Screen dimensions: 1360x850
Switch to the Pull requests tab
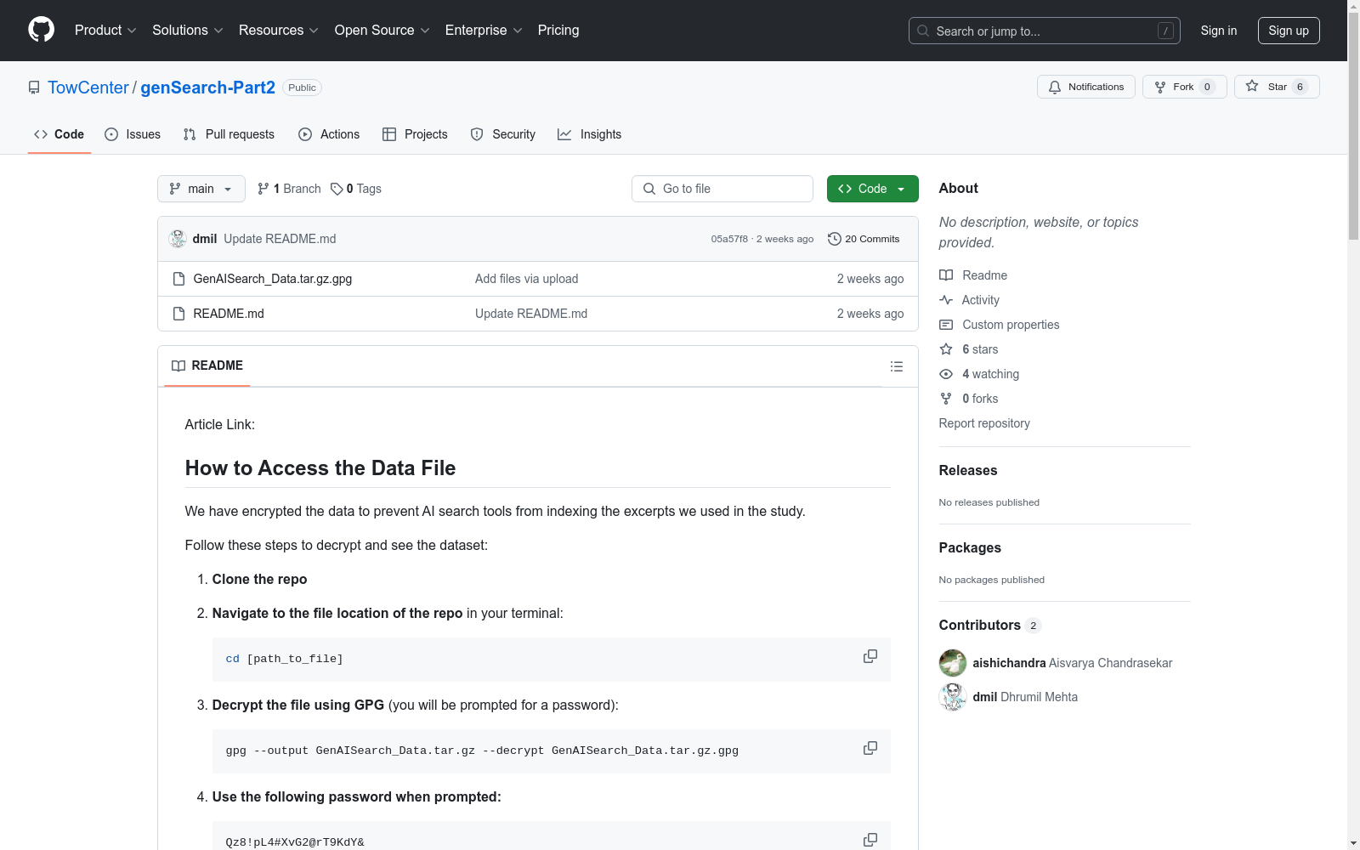click(x=229, y=134)
